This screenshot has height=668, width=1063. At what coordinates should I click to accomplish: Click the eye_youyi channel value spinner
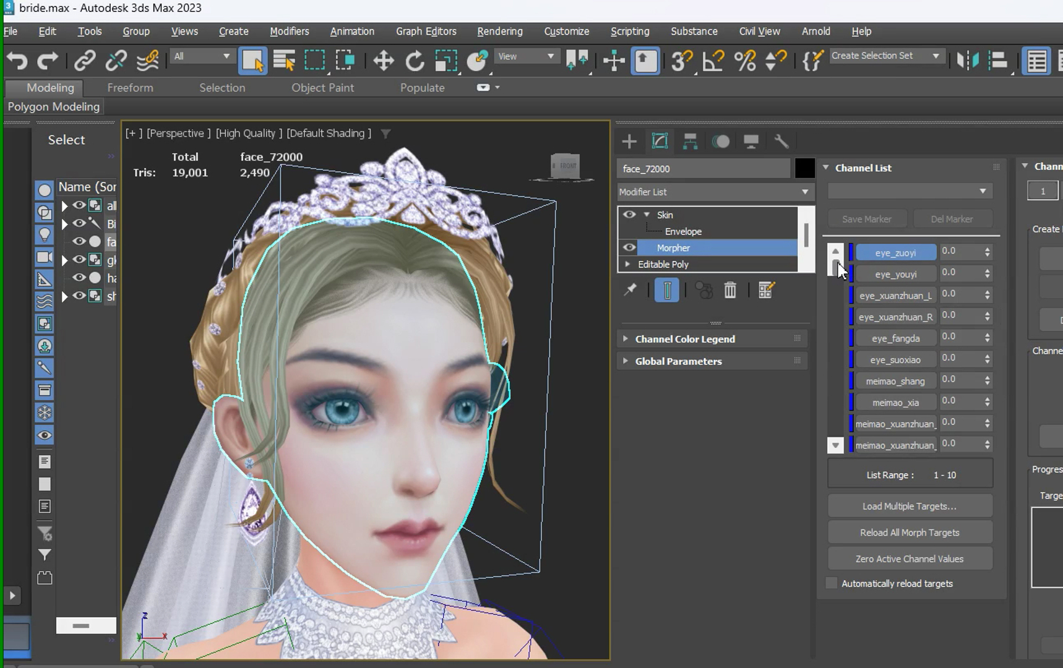coord(987,273)
